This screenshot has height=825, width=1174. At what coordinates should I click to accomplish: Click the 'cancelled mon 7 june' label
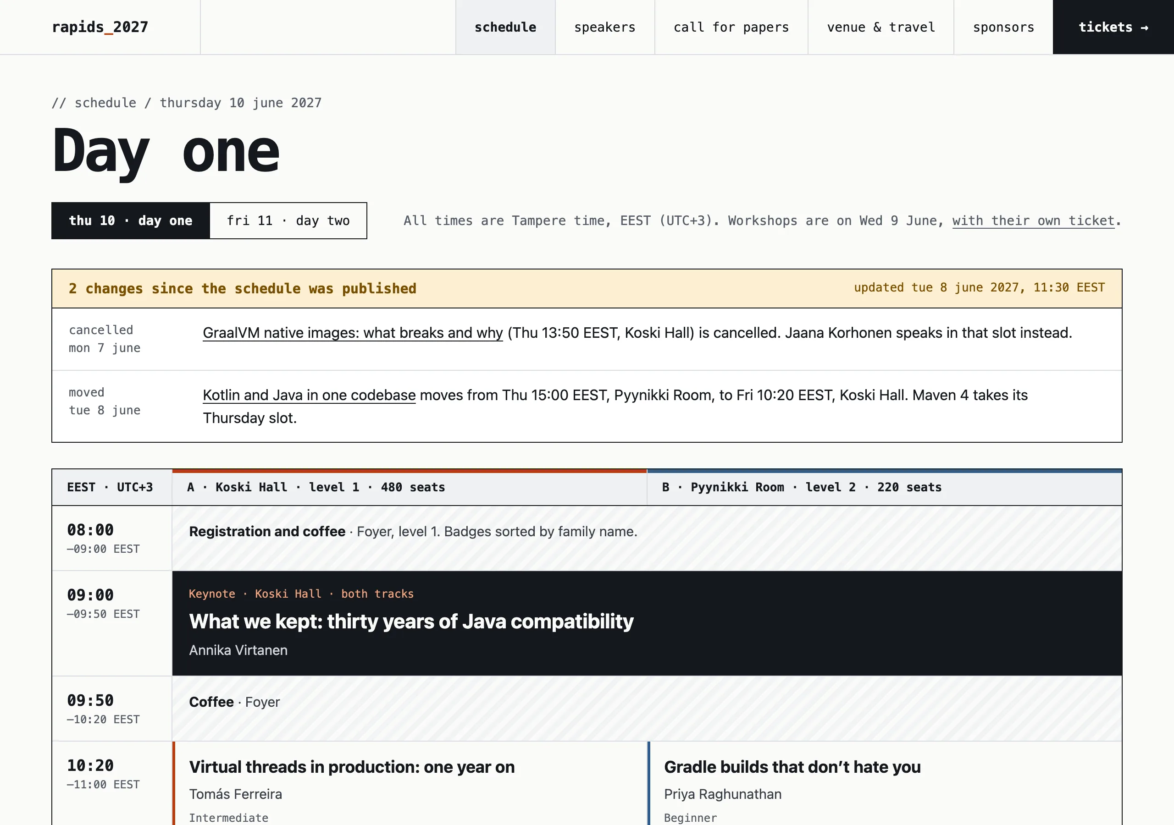(105, 339)
